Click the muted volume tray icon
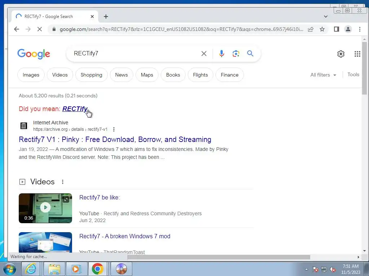 (x=333, y=269)
